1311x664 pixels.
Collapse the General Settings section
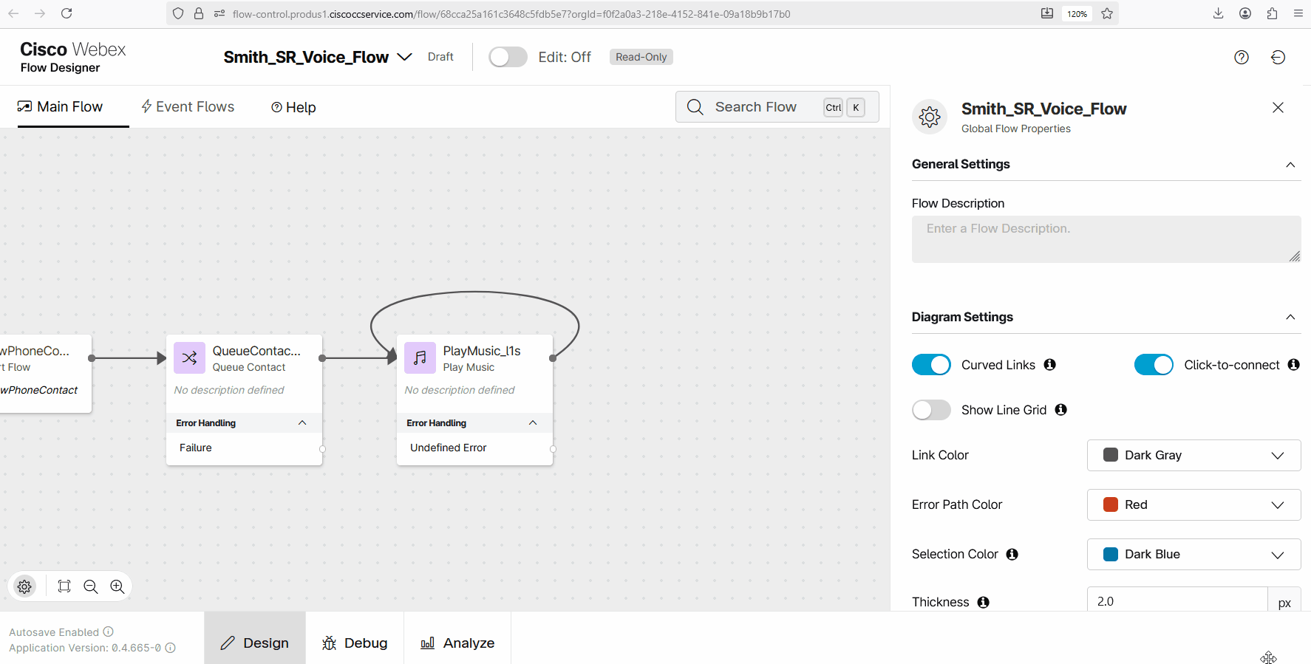1290,165
